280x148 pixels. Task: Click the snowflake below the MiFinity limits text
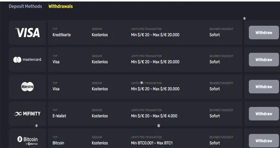tap(159, 126)
